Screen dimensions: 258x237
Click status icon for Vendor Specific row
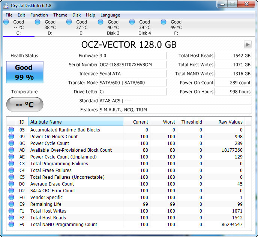pyautogui.click(x=11, y=197)
